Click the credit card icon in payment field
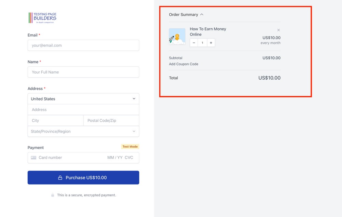The image size is (342, 217). point(33,158)
